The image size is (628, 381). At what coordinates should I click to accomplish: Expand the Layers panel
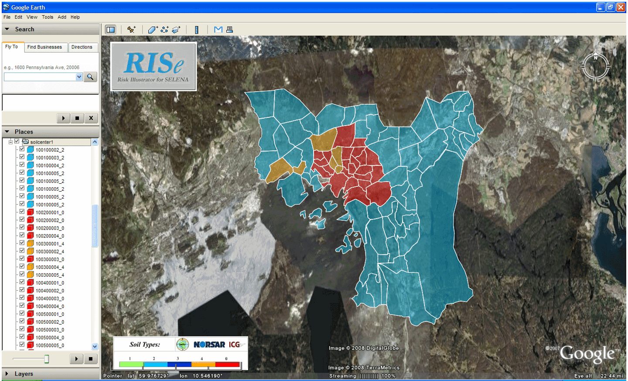(7, 374)
